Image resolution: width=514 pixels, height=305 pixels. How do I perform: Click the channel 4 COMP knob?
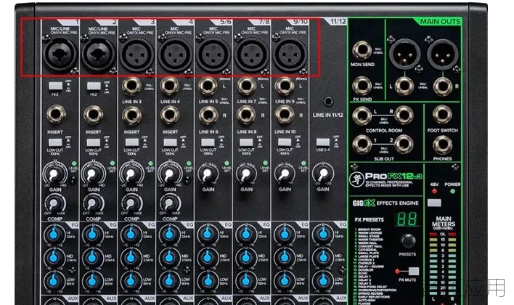(x=169, y=204)
